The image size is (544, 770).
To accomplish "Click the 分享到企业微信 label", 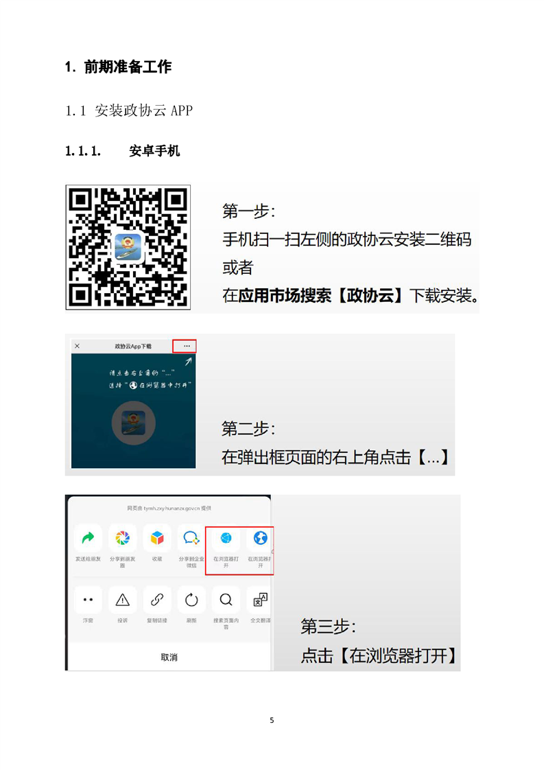I will pos(191,562).
